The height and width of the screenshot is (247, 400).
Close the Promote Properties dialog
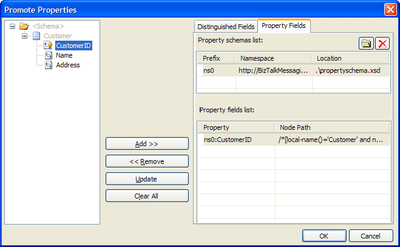pos(390,10)
